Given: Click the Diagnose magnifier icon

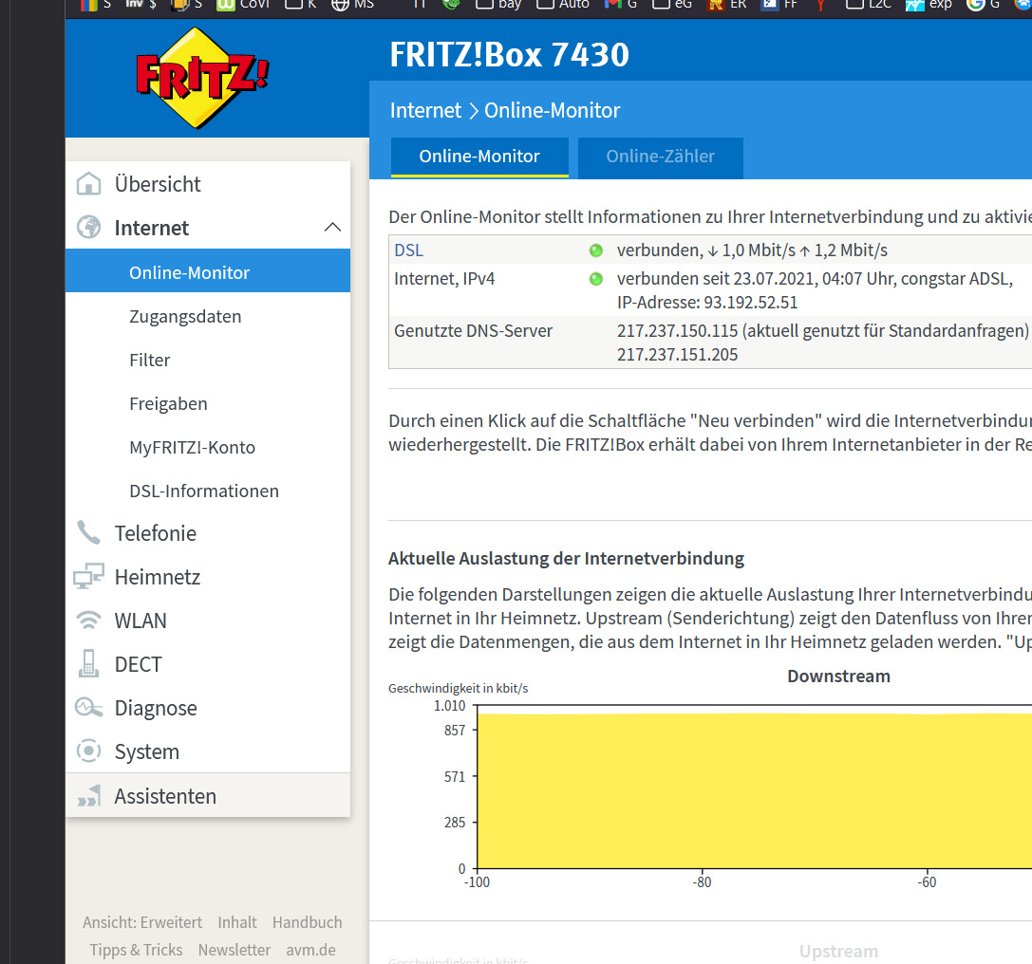Looking at the screenshot, I should point(88,708).
